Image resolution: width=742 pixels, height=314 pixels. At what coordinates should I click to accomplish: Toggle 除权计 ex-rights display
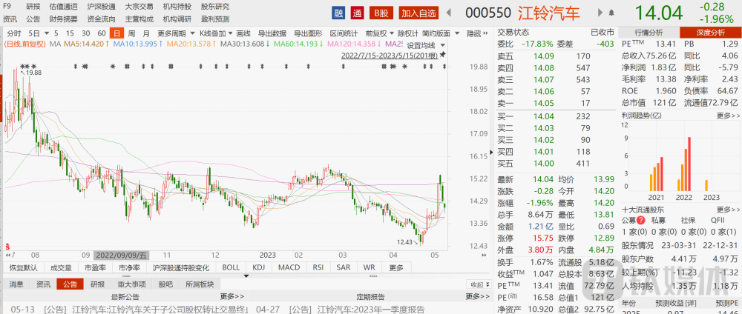pos(408,33)
